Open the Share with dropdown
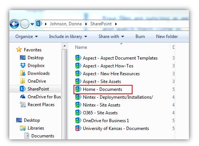The image size is (199, 146). pyautogui.click(x=111, y=36)
